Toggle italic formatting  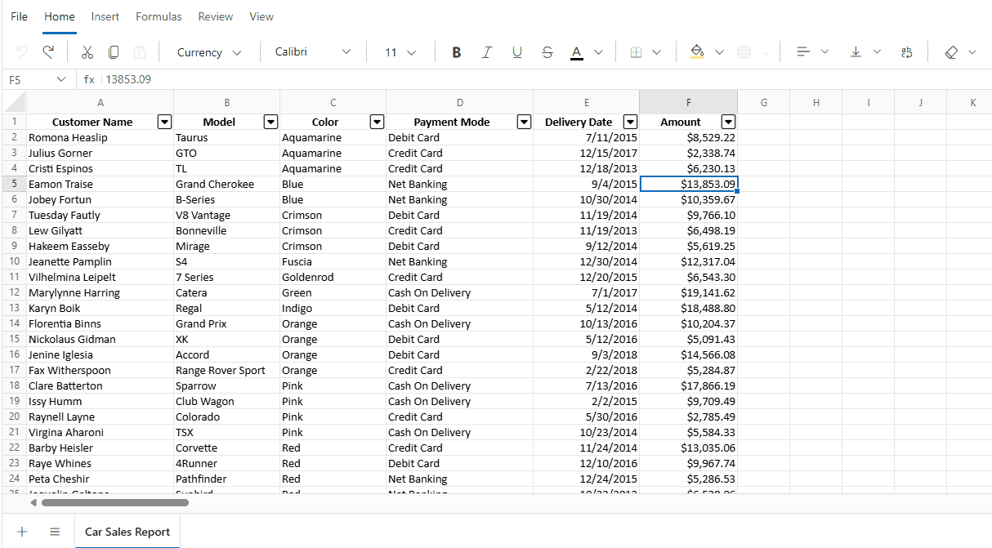coord(486,51)
